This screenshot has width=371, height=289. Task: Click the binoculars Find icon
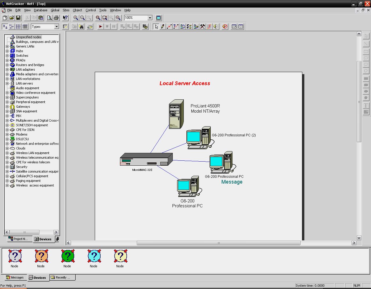(x=81, y=27)
